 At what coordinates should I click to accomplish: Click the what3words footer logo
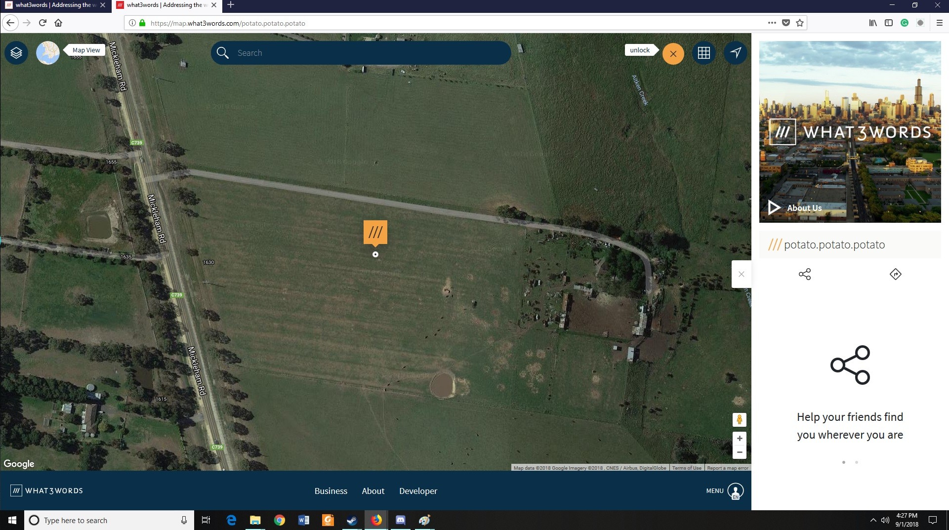click(x=47, y=490)
